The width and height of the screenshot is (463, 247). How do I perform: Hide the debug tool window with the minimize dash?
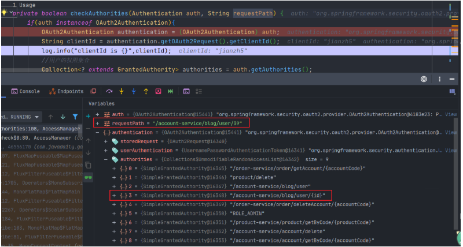click(452, 79)
